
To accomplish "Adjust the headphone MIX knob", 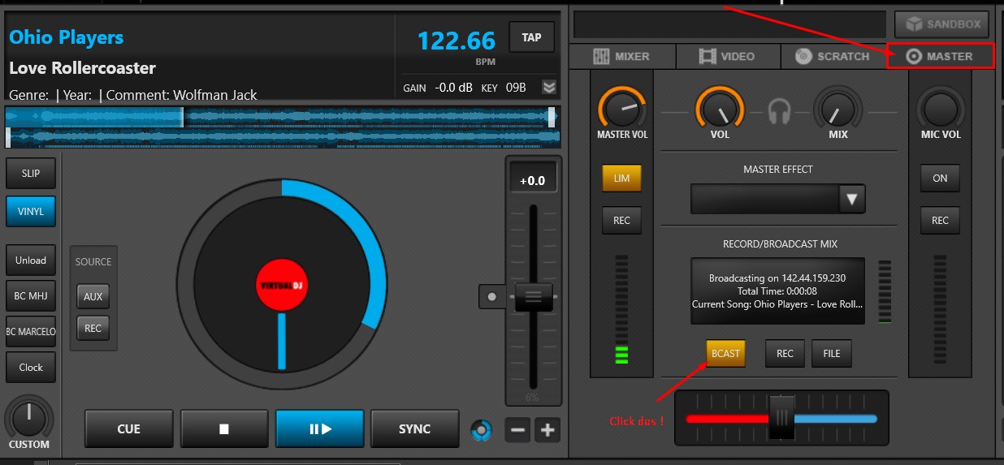I will 837,107.
